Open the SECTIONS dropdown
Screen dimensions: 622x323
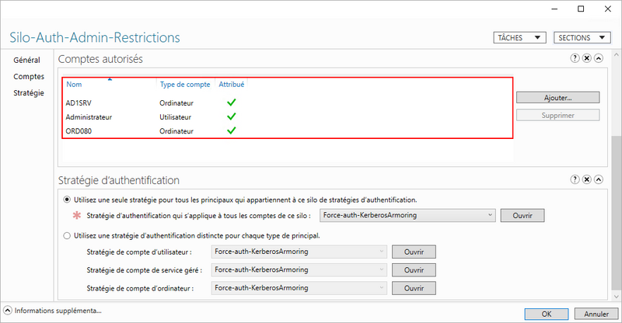(x=582, y=37)
